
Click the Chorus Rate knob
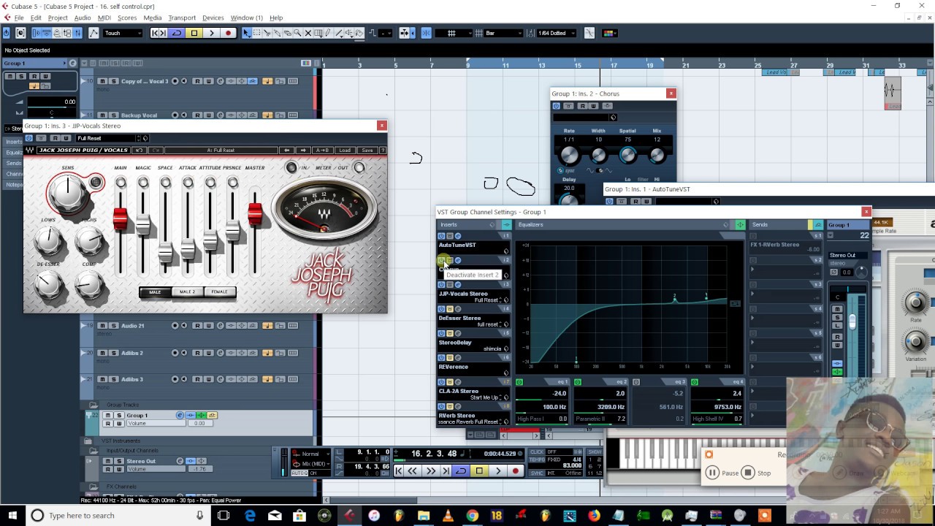click(x=569, y=154)
